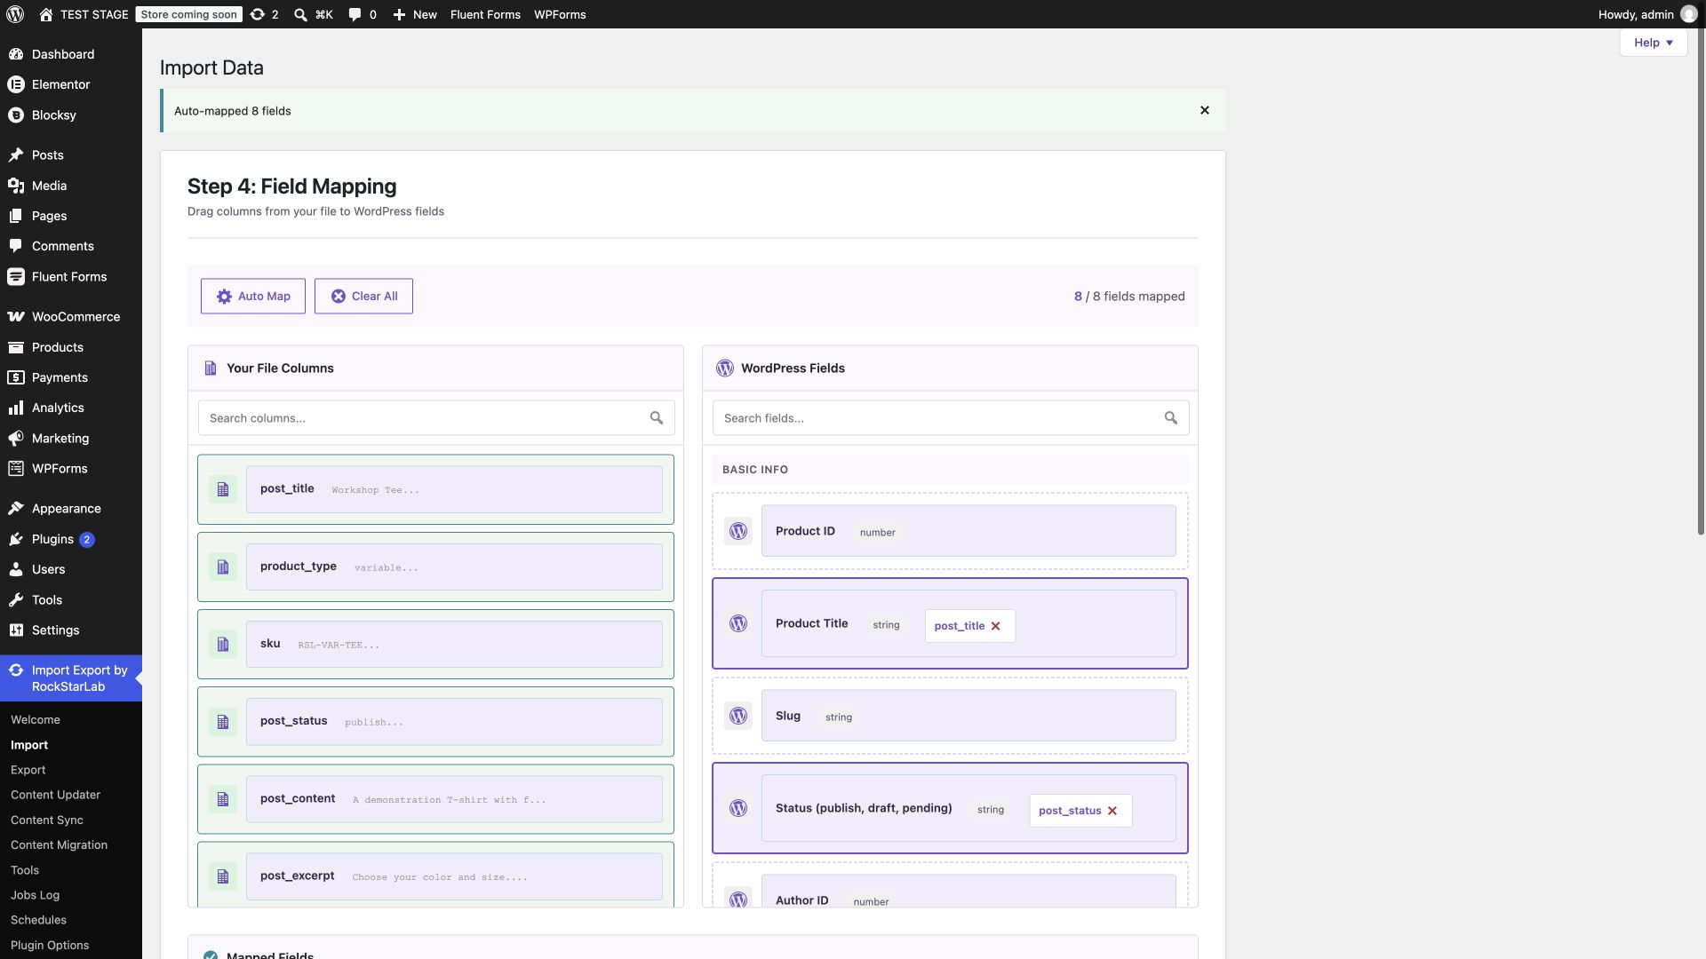Click the Clear All button

pos(363,297)
